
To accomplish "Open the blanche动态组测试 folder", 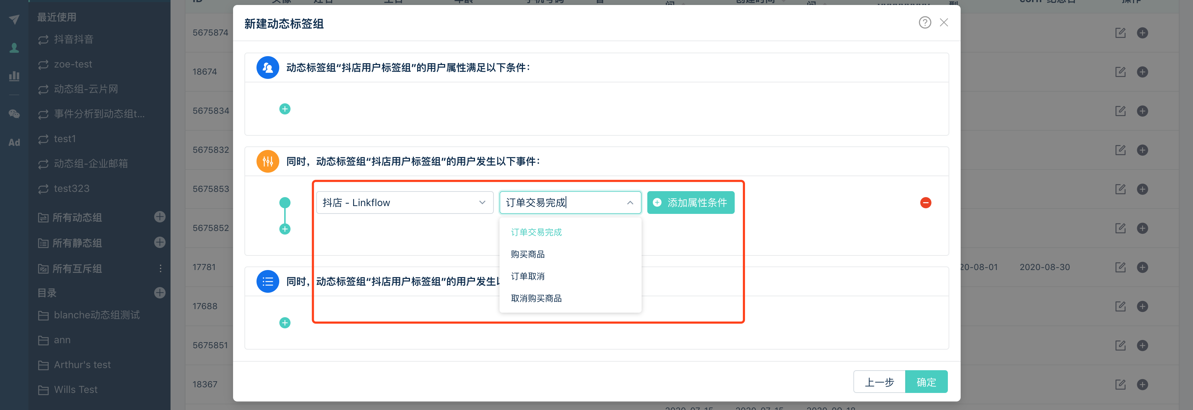I will pyautogui.click(x=96, y=315).
